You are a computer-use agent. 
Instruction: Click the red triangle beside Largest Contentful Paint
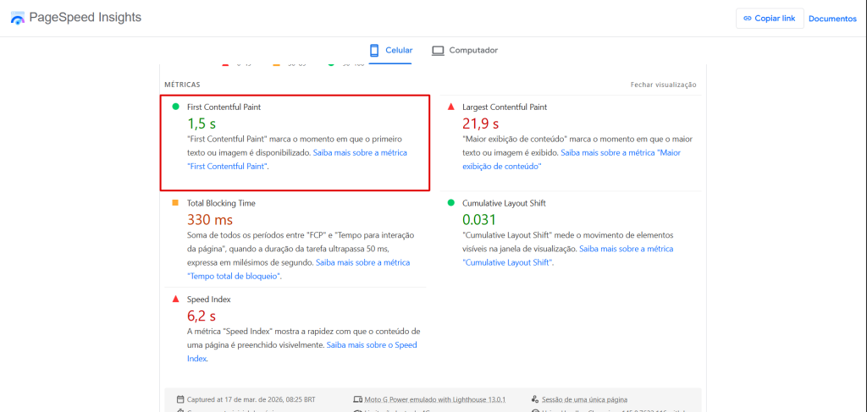click(x=450, y=107)
